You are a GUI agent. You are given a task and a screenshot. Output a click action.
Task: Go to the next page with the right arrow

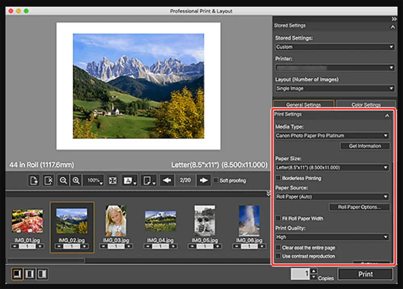click(x=204, y=180)
